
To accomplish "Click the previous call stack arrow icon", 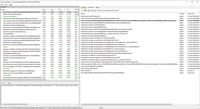I will (82, 10).
